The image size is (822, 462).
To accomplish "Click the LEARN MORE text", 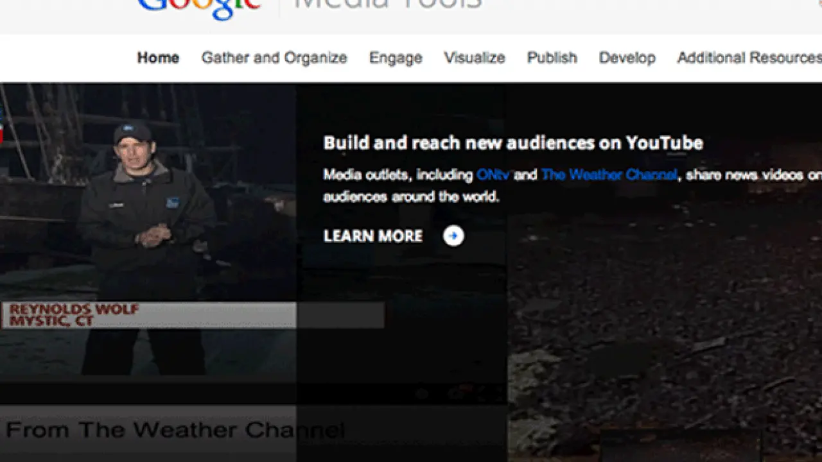I will click(373, 236).
